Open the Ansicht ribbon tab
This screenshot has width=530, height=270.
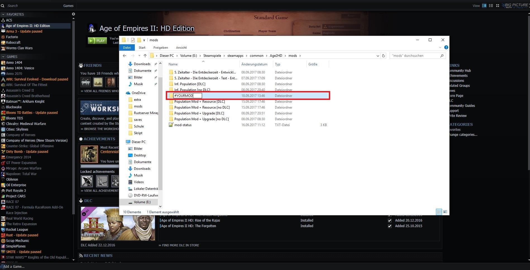(181, 48)
